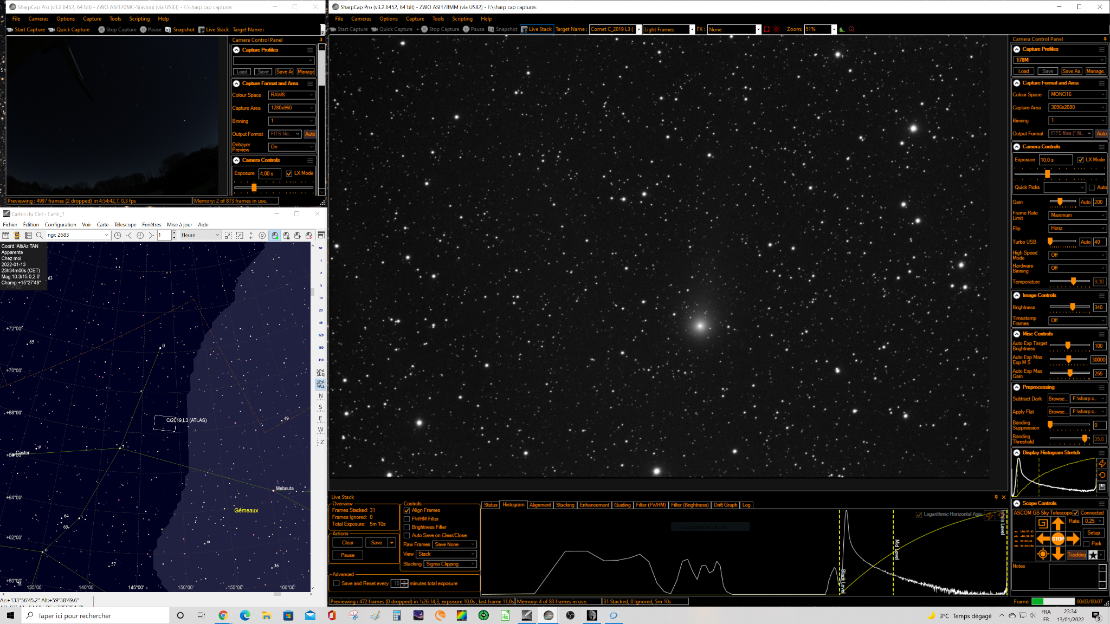Viewport: 1110px width, 624px height.
Task: Open File Explorer from the taskbar
Action: pos(267,615)
